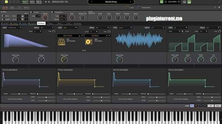Click the Fat knob of fourth oscillator
Screen dimensions: 222x124
(x=213, y=59)
